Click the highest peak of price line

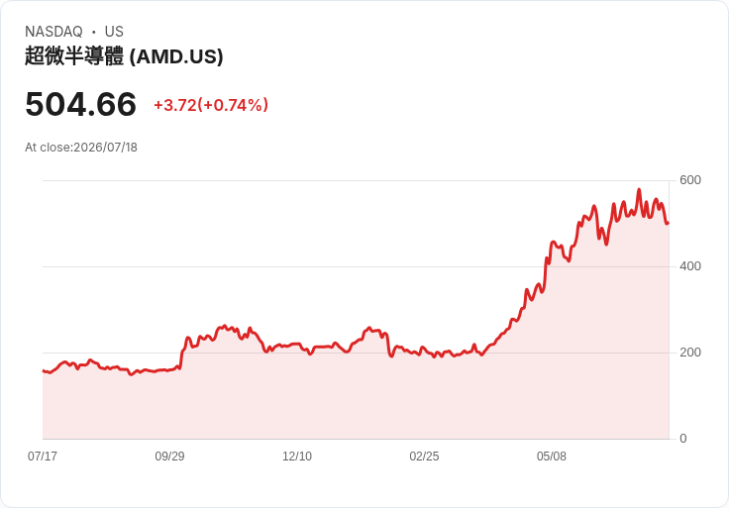point(639,189)
